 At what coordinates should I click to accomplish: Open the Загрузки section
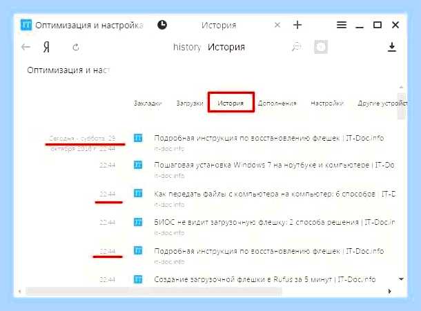click(190, 103)
